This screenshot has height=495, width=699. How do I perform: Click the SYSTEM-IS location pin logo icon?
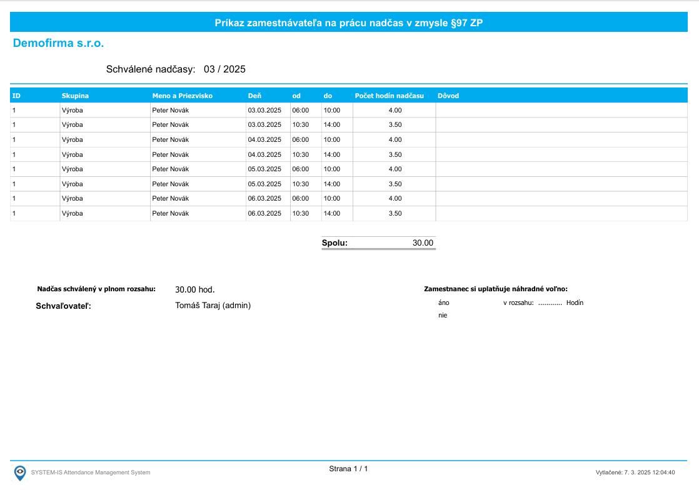[20, 472]
